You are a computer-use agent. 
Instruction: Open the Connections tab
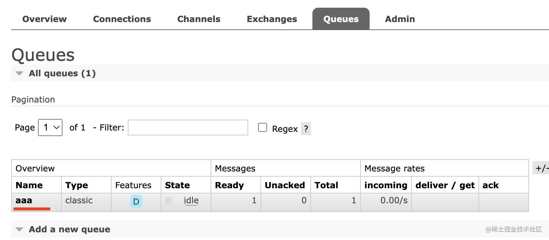click(x=122, y=19)
